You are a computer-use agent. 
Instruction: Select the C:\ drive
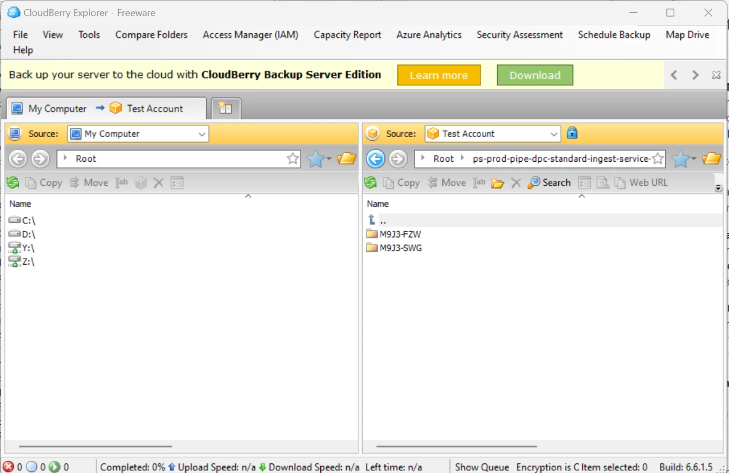pyautogui.click(x=22, y=221)
